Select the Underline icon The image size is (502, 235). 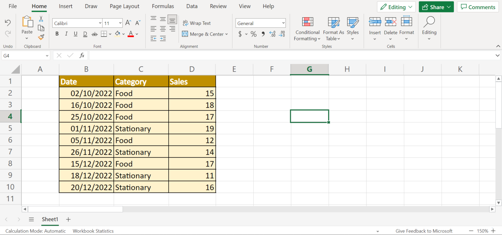[x=75, y=34]
